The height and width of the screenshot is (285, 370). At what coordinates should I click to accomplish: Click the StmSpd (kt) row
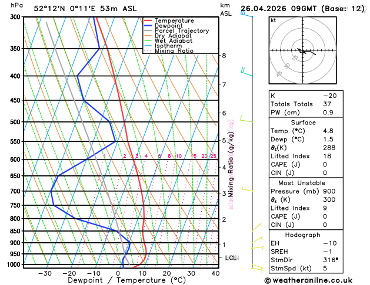click(x=306, y=269)
